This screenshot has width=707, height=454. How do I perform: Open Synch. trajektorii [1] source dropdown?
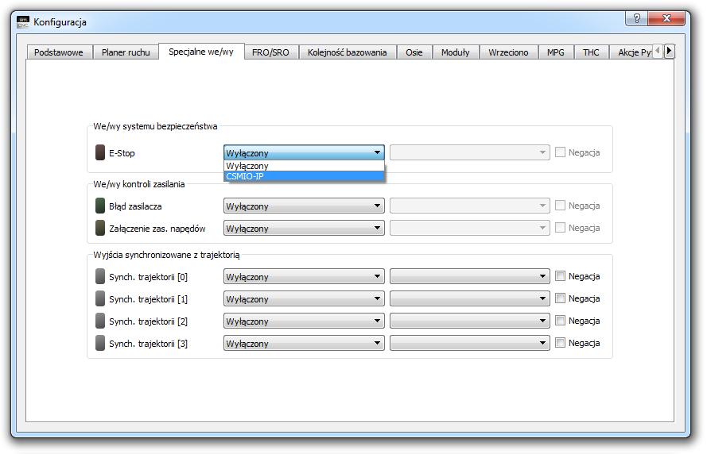[304, 298]
